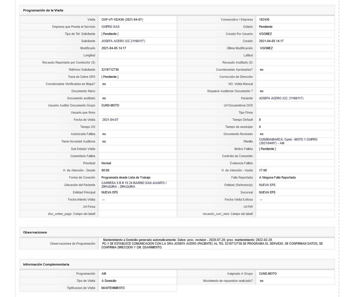Click the Tiempo Default value 0
The width and height of the screenshot is (350, 297).
(x=260, y=120)
